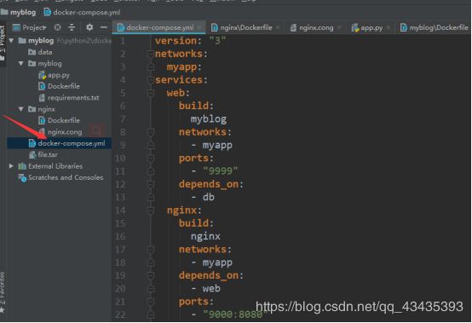
Task: Switch to the app.py editor tab
Action: click(x=371, y=27)
